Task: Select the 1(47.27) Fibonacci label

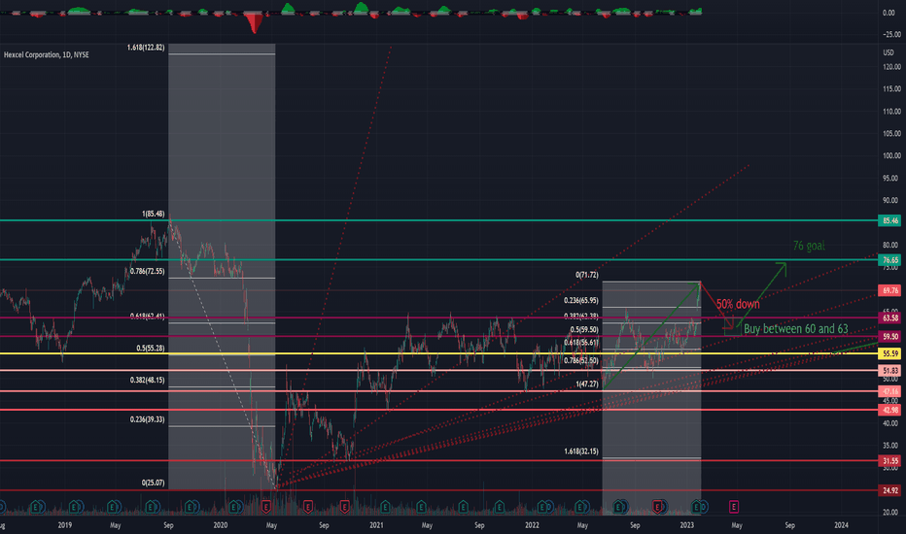Action: tap(587, 384)
